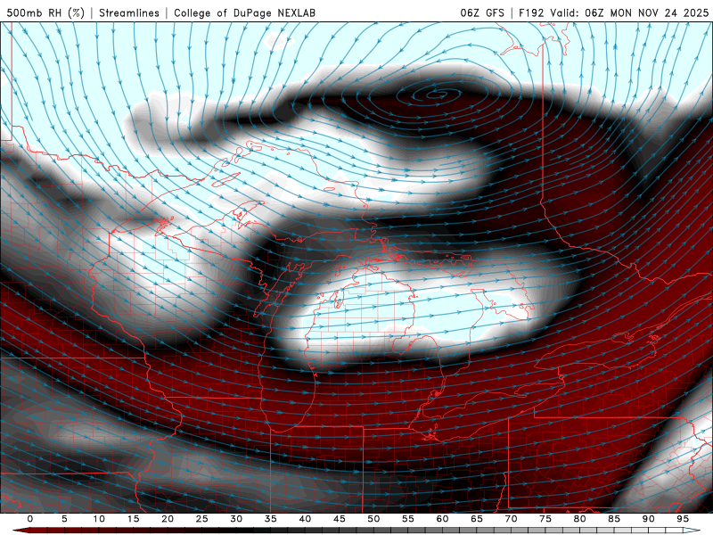Click 'College of DuPage NEXLAB' header text

point(244,12)
